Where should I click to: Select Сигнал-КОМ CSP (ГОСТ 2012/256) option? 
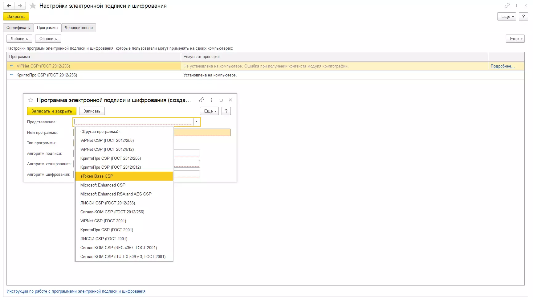(x=124, y=212)
